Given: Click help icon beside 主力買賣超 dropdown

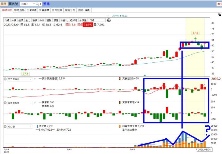Looking at the screenshot, I should coord(35,79).
